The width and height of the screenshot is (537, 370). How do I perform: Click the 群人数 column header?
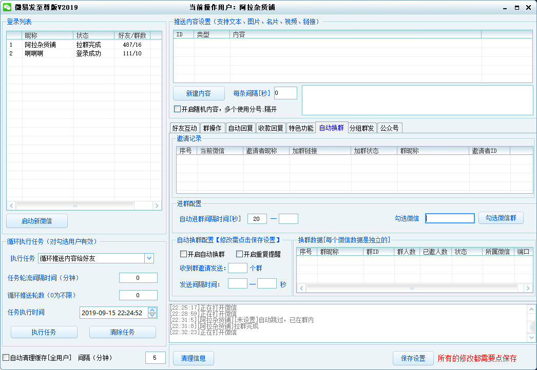407,252
